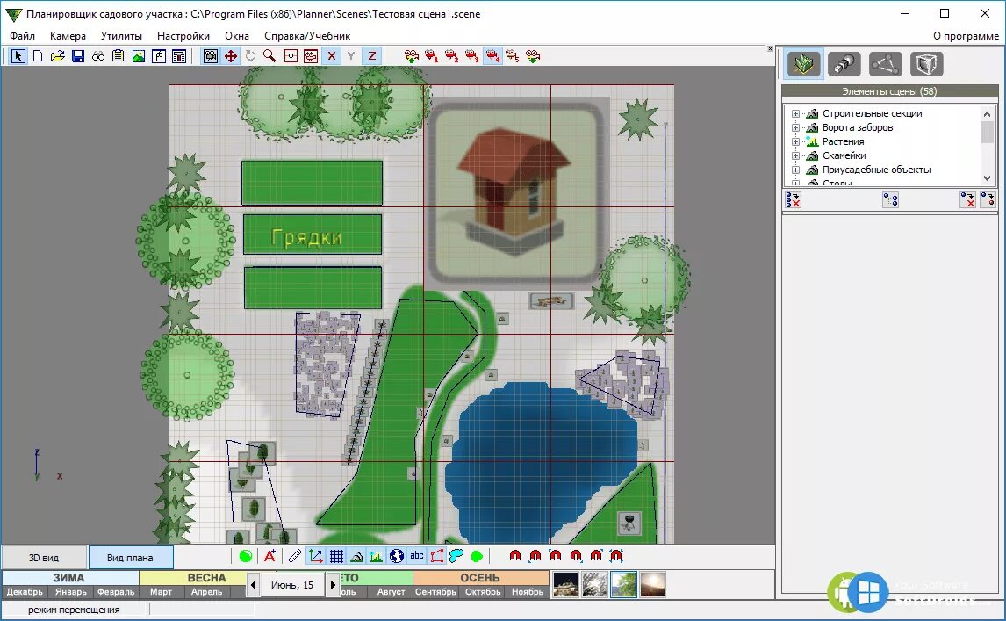
Task: Click the Октябрь month button
Action: [x=482, y=592]
